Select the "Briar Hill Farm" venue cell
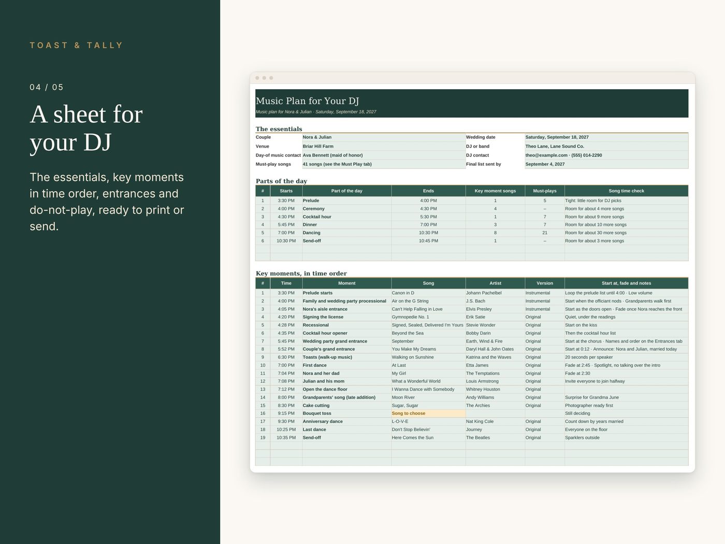This screenshot has height=544, width=725. point(384,147)
